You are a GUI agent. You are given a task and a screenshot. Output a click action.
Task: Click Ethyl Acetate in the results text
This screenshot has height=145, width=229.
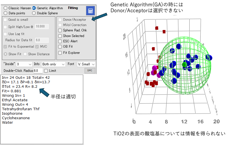click(15, 100)
